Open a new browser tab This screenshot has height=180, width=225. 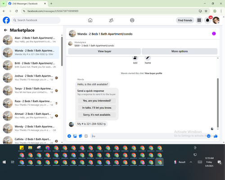[x=51, y=4]
